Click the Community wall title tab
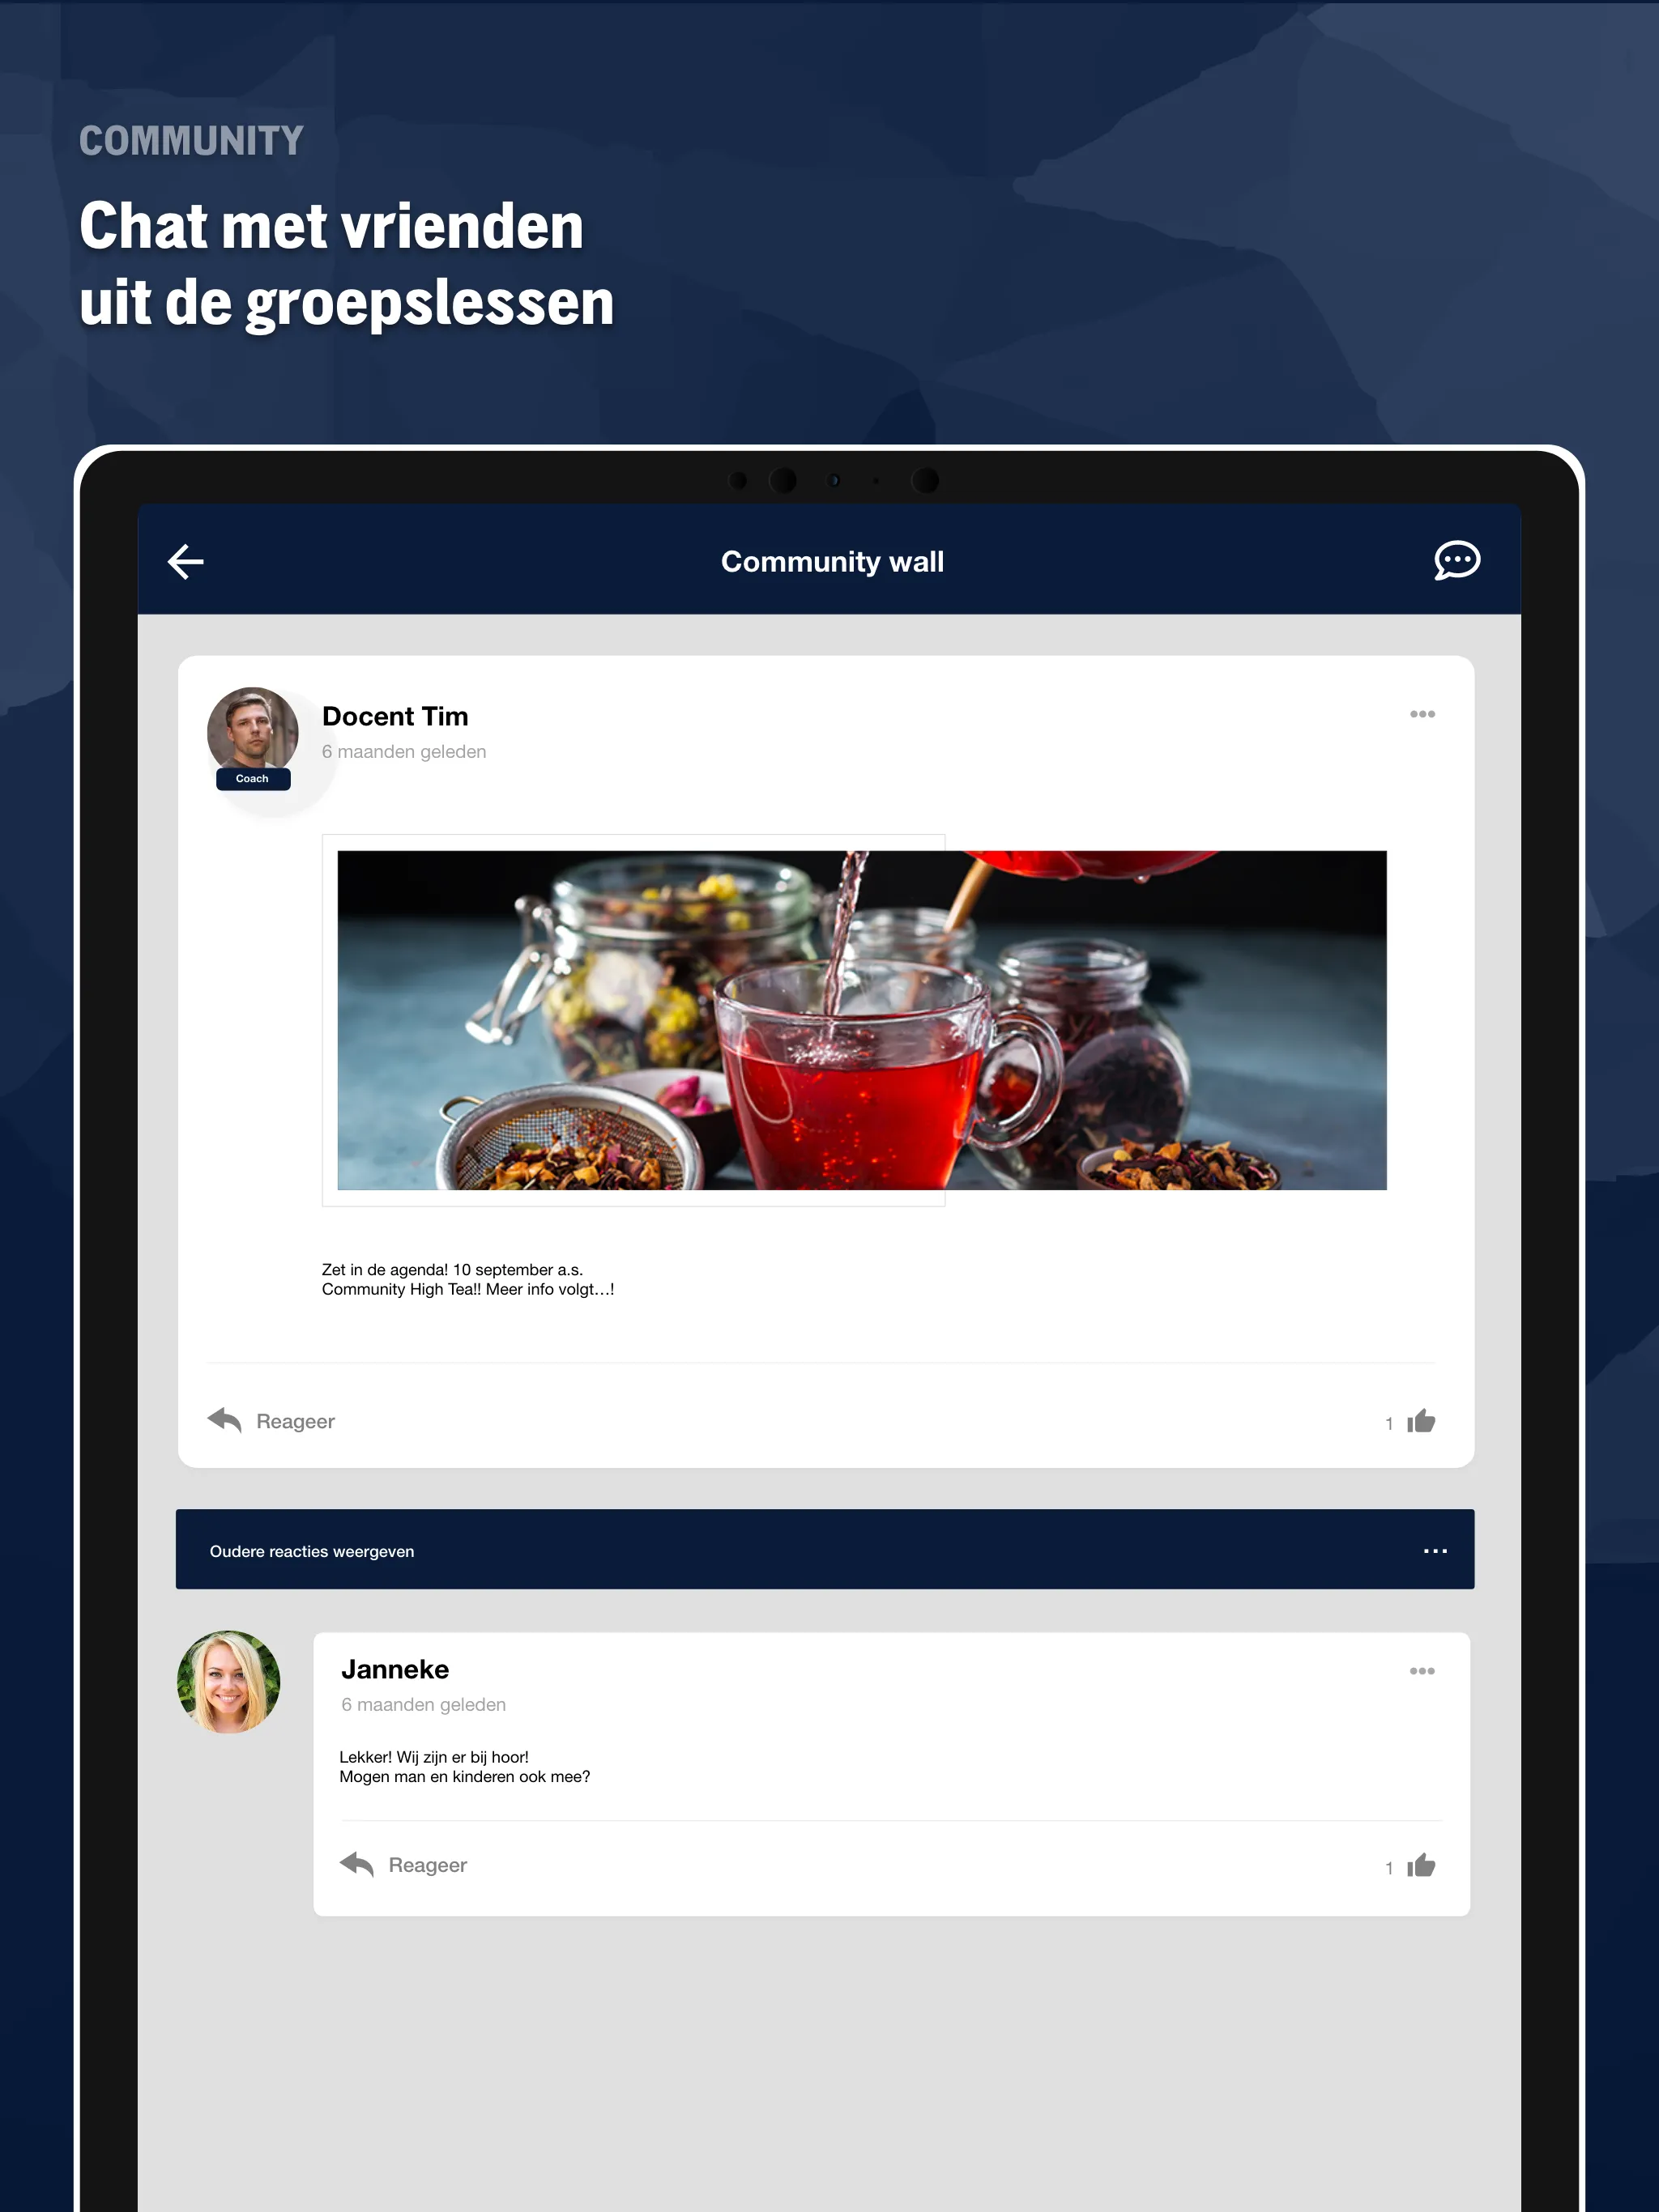 (829, 561)
